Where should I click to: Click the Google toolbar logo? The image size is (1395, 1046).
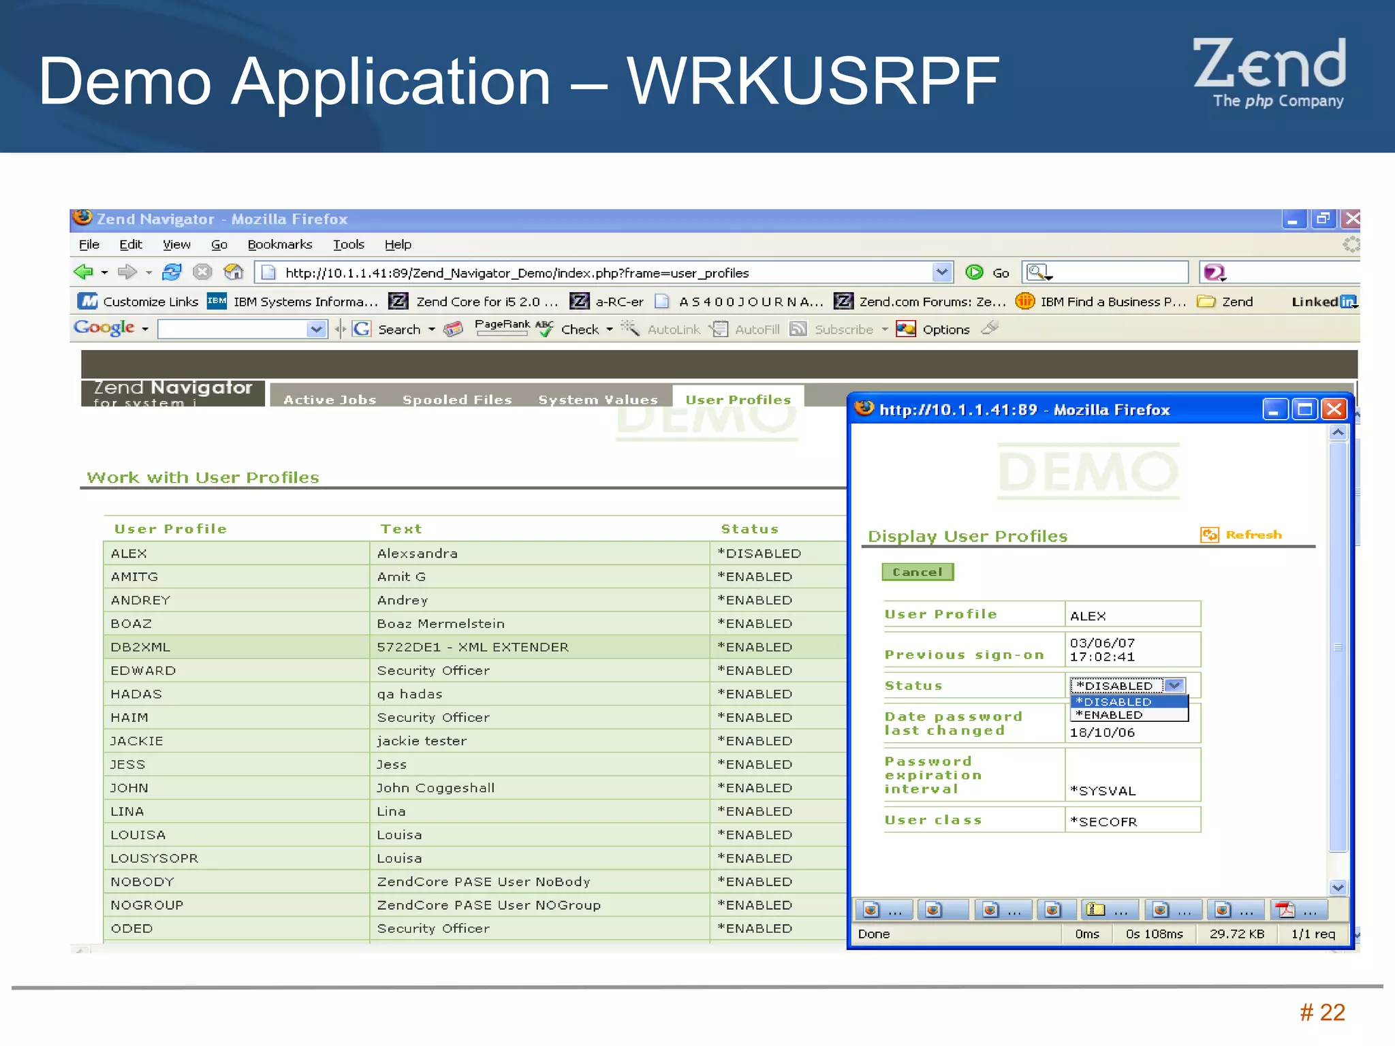point(104,328)
